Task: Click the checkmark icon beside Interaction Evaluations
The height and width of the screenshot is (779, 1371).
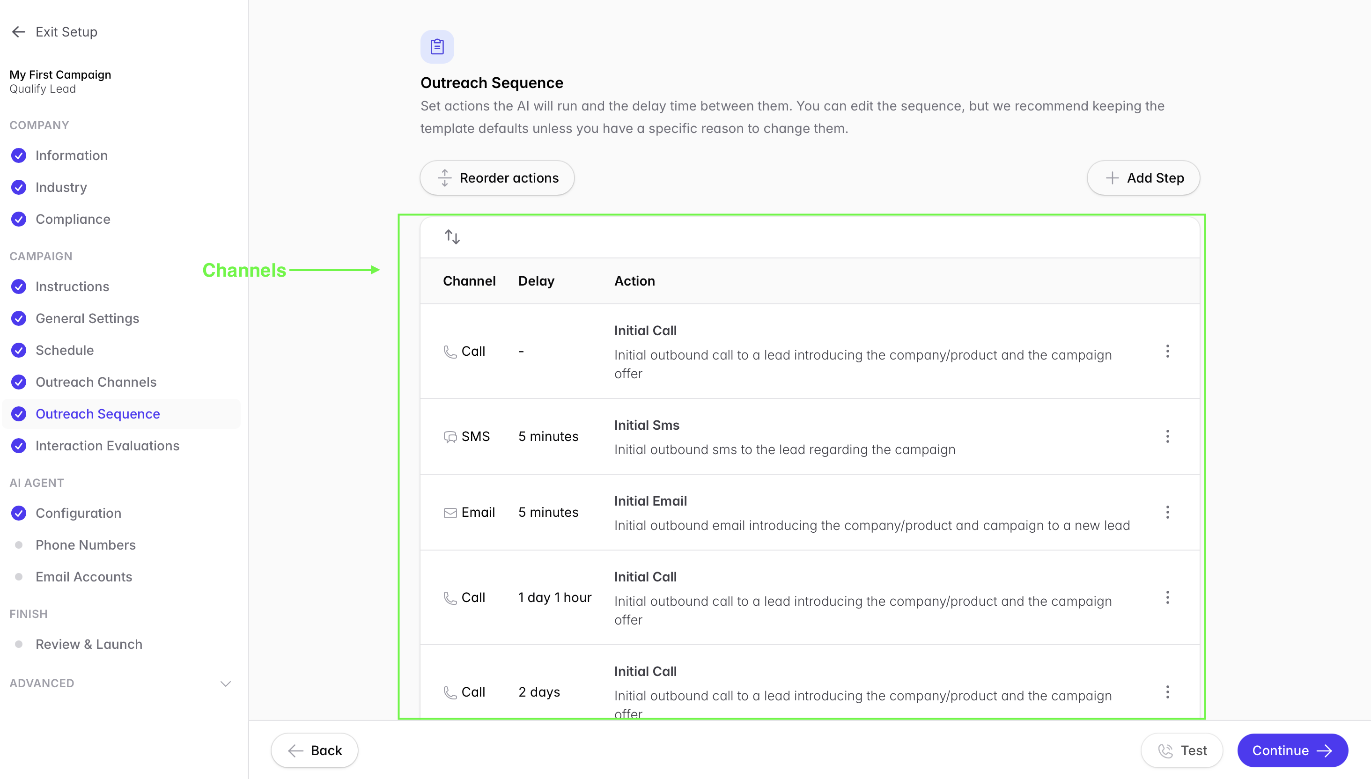Action: tap(19, 446)
